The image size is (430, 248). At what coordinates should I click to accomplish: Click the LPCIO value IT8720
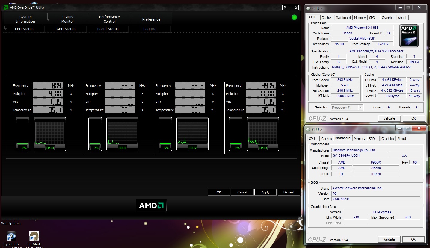tap(376, 174)
